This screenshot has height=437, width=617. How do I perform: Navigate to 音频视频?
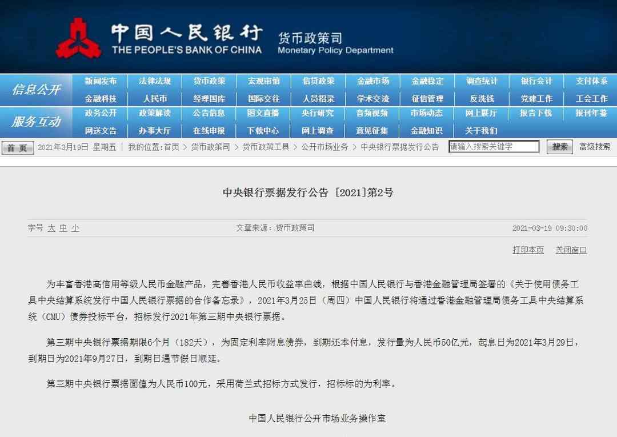[x=372, y=113]
